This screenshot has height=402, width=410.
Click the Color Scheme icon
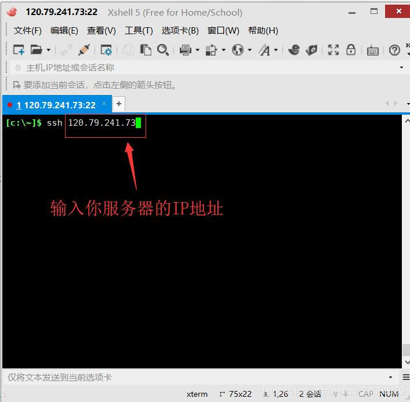[211, 50]
